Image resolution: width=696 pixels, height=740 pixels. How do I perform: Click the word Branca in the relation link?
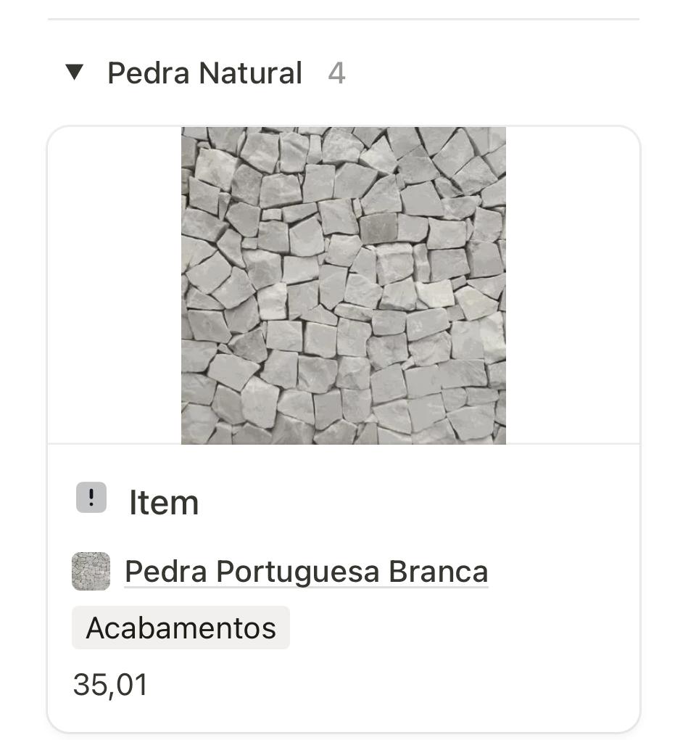coord(439,572)
